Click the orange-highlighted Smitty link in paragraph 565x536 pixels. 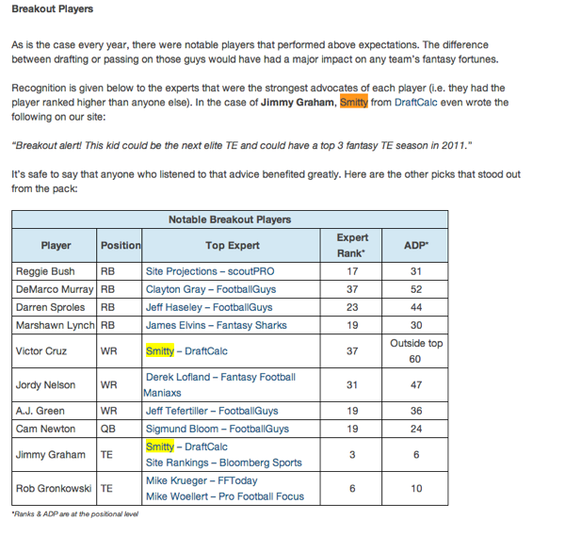[x=354, y=103]
